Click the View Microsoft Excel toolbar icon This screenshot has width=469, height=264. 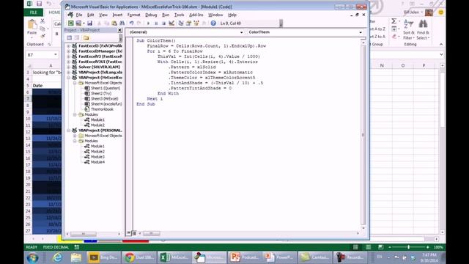pyautogui.click(x=70, y=23)
